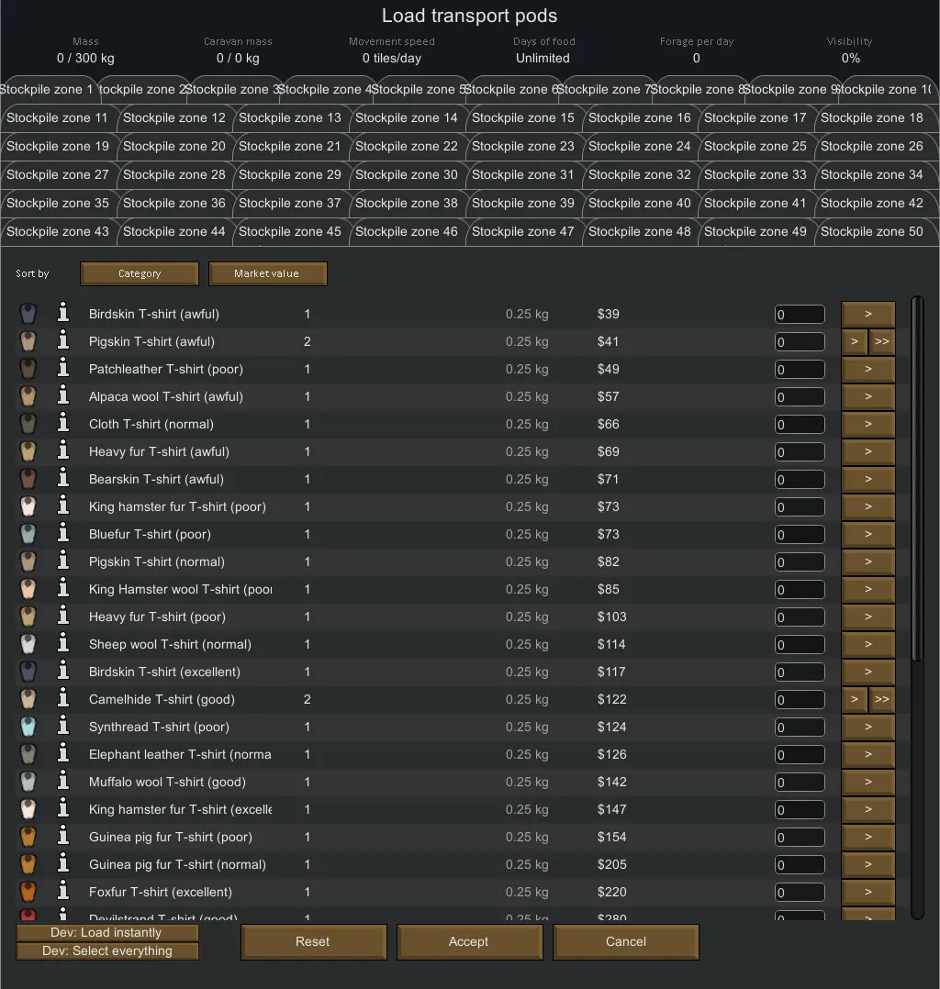Image resolution: width=940 pixels, height=989 pixels.
Task: Open the Category sort selector
Action: [140, 273]
